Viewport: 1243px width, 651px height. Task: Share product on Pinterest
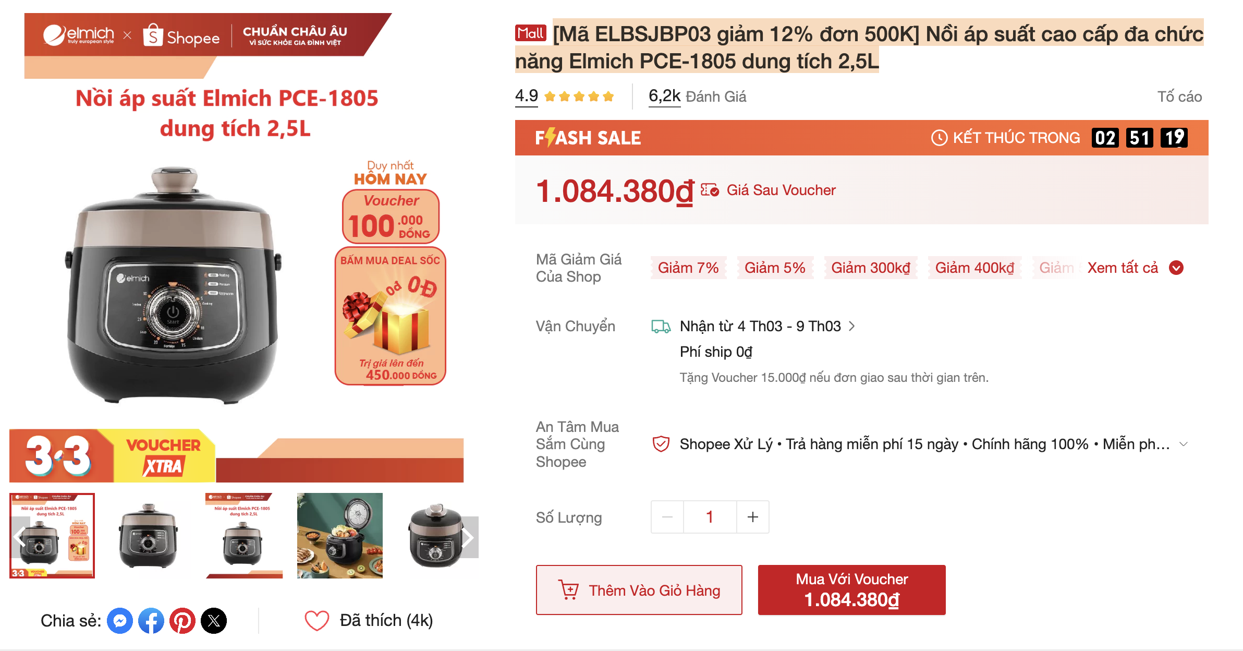coord(182,621)
